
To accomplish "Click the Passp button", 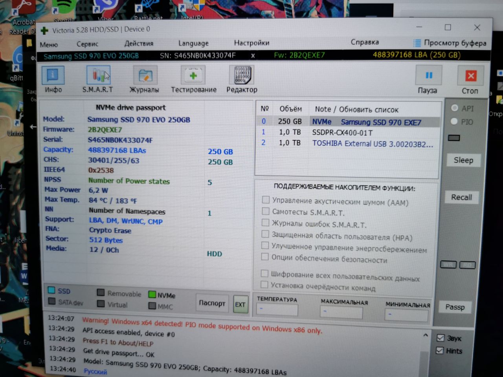I will point(455,307).
